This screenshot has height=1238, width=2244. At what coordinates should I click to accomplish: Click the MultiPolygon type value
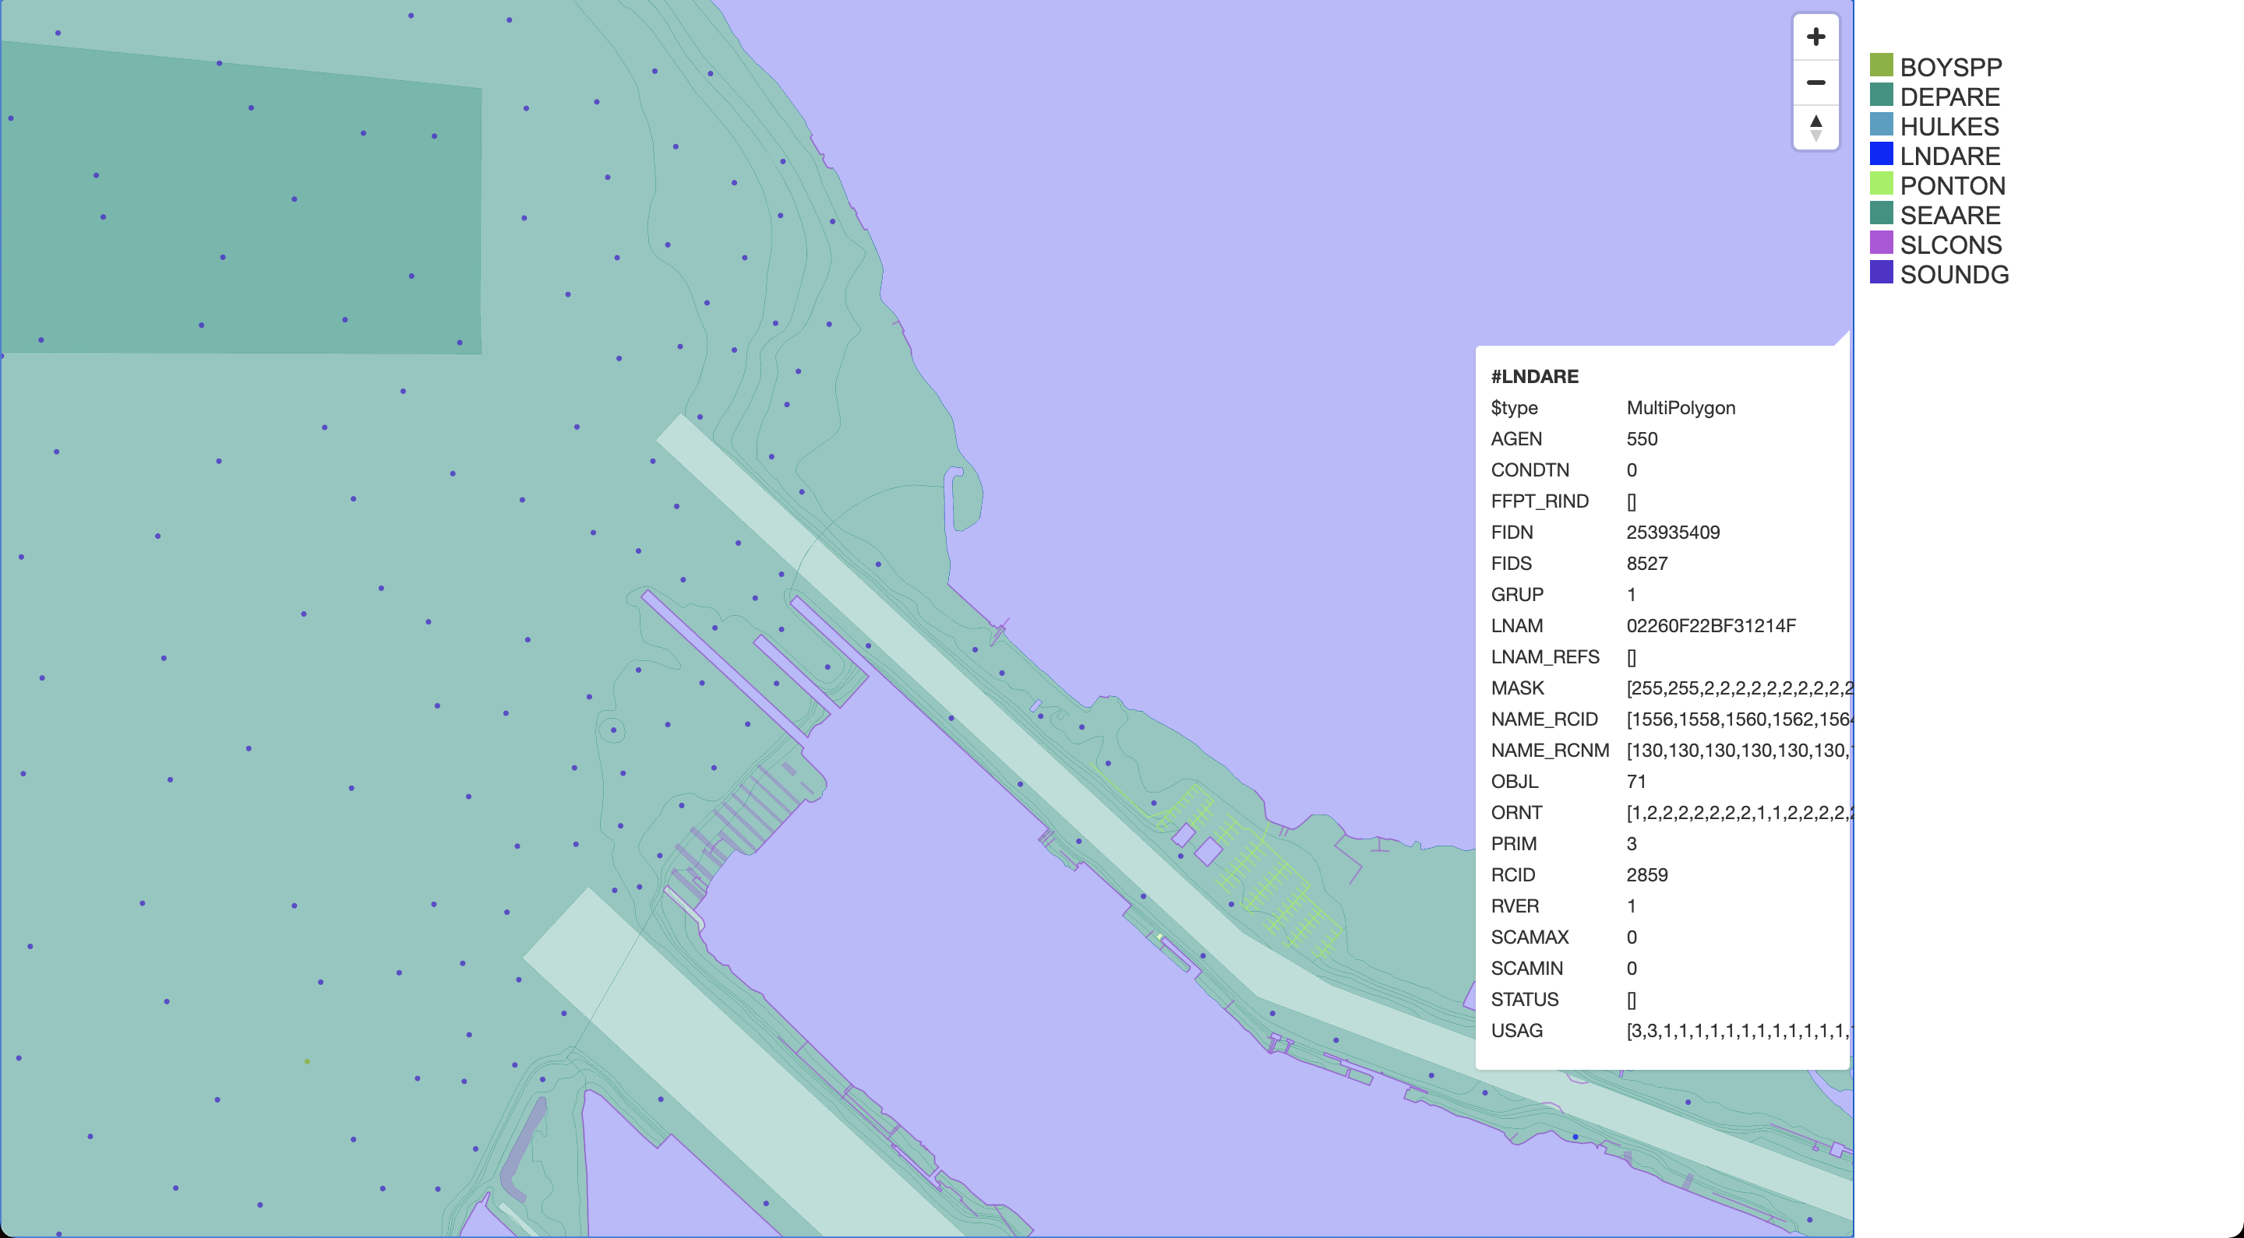tap(1681, 407)
